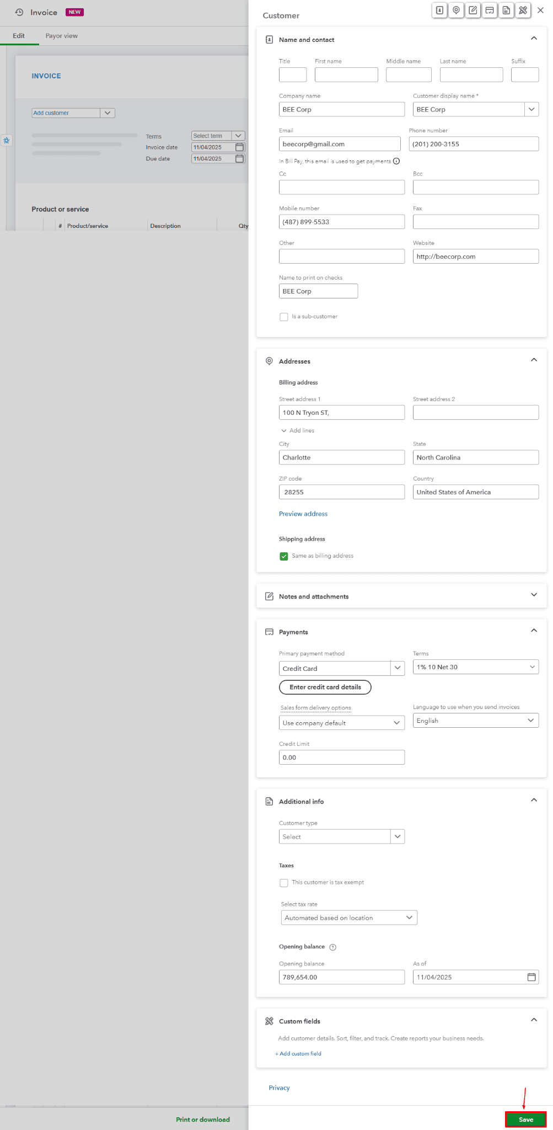Save the customer
This screenshot has height=1130, width=553.
click(x=525, y=1120)
